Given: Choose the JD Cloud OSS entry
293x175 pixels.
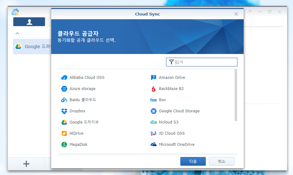Looking at the screenshot, I should [171, 133].
